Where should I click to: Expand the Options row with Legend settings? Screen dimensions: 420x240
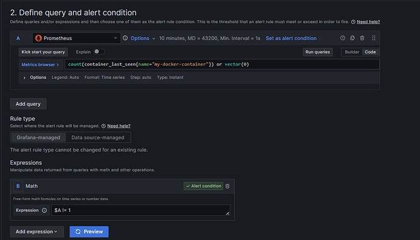(35, 78)
